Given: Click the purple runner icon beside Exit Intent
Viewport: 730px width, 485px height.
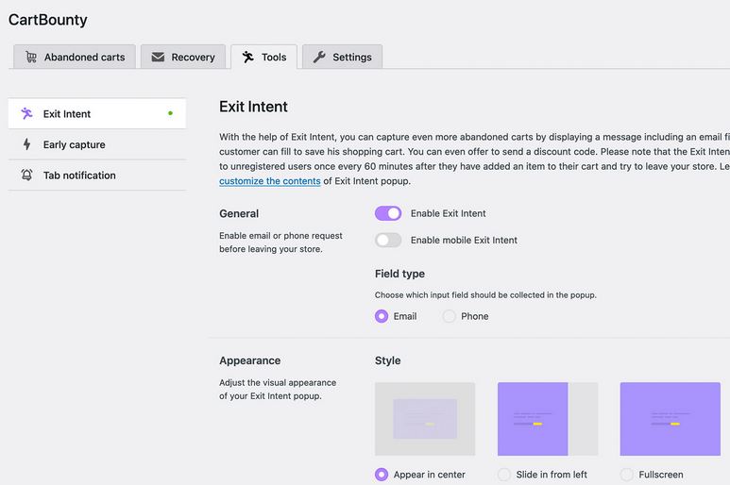Looking at the screenshot, I should (x=26, y=113).
